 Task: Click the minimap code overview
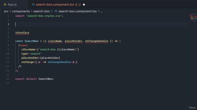[x=193, y=17]
